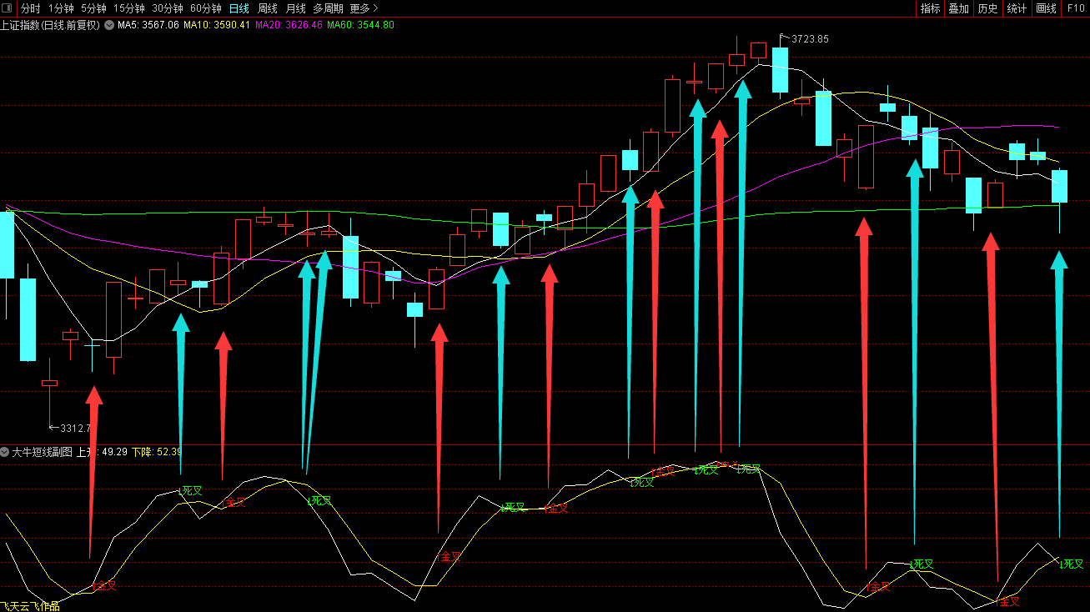
Task: Click the 飞天云飞作品 author label
Action: tap(30, 606)
